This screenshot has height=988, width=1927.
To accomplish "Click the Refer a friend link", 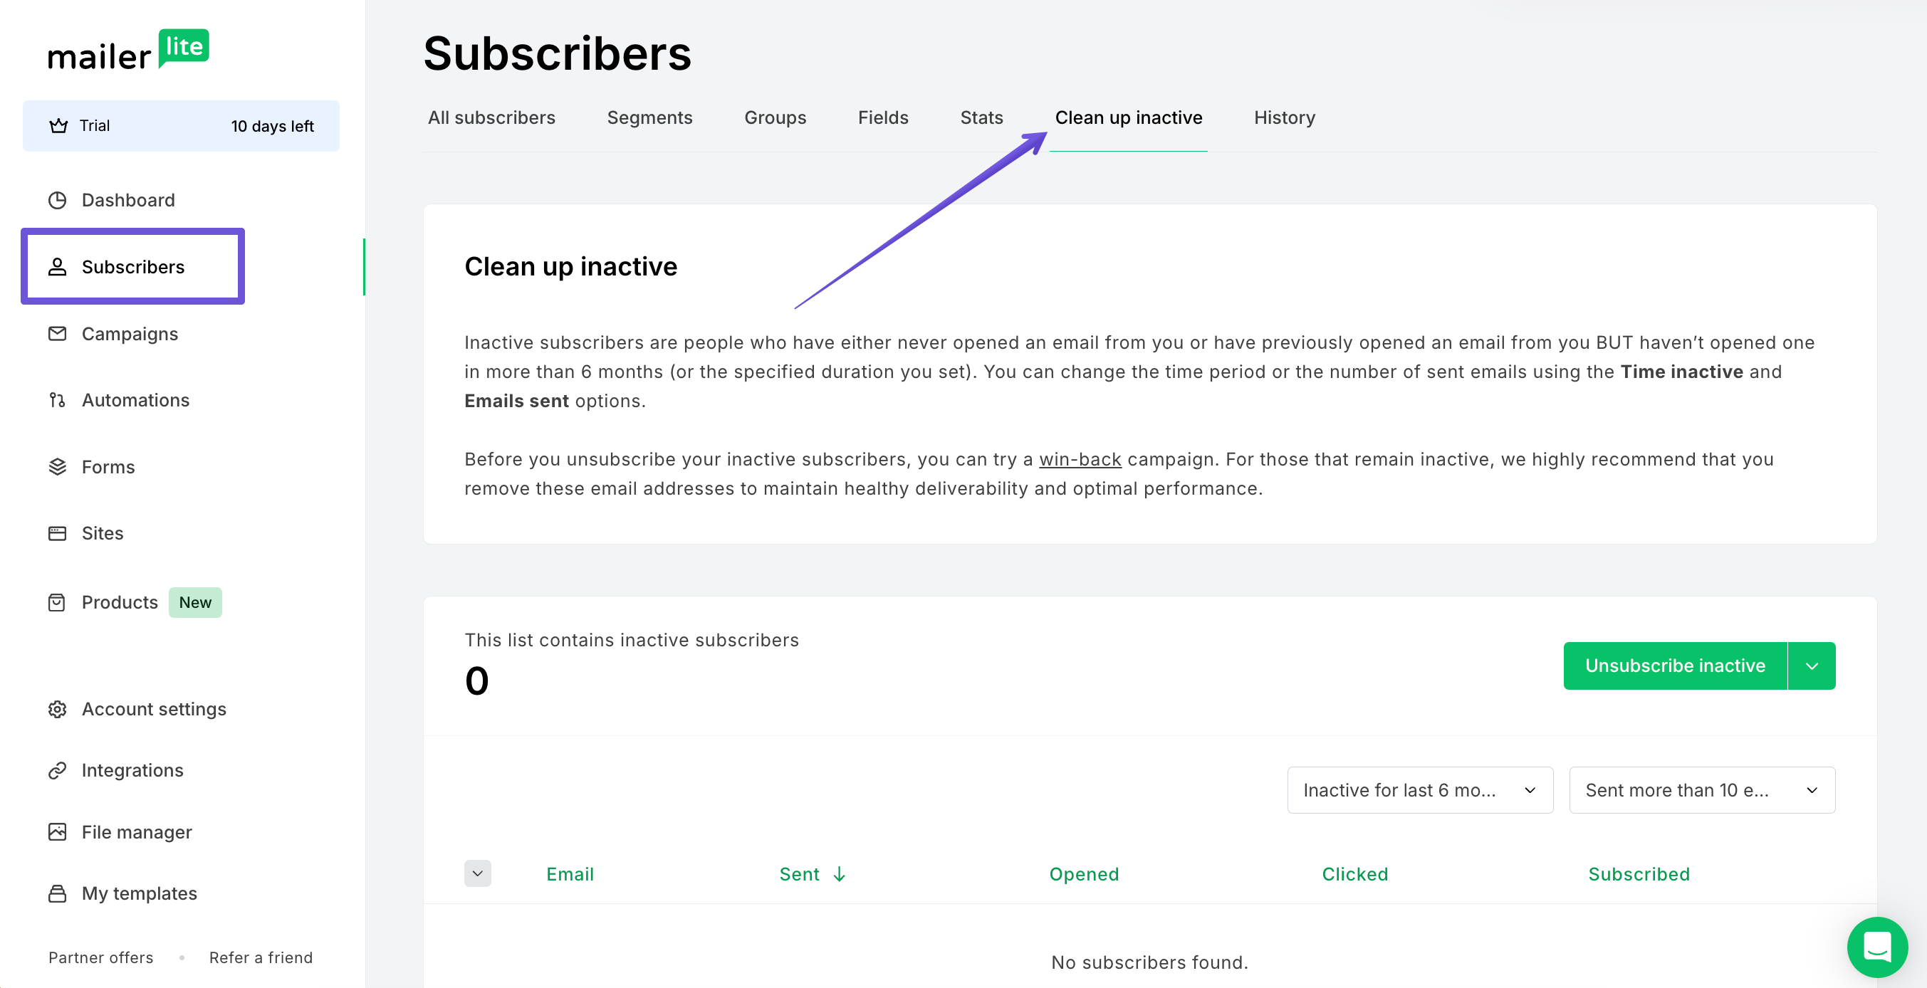I will pos(261,957).
